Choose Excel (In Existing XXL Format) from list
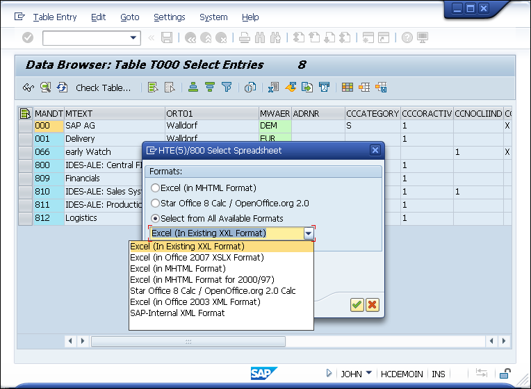Image resolution: width=531 pixels, height=389 pixels. (x=221, y=247)
